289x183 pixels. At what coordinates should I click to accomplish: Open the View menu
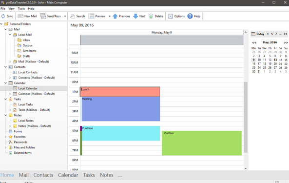(x=11, y=9)
